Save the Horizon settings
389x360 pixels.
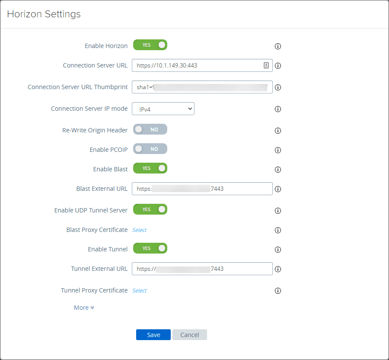click(x=153, y=334)
